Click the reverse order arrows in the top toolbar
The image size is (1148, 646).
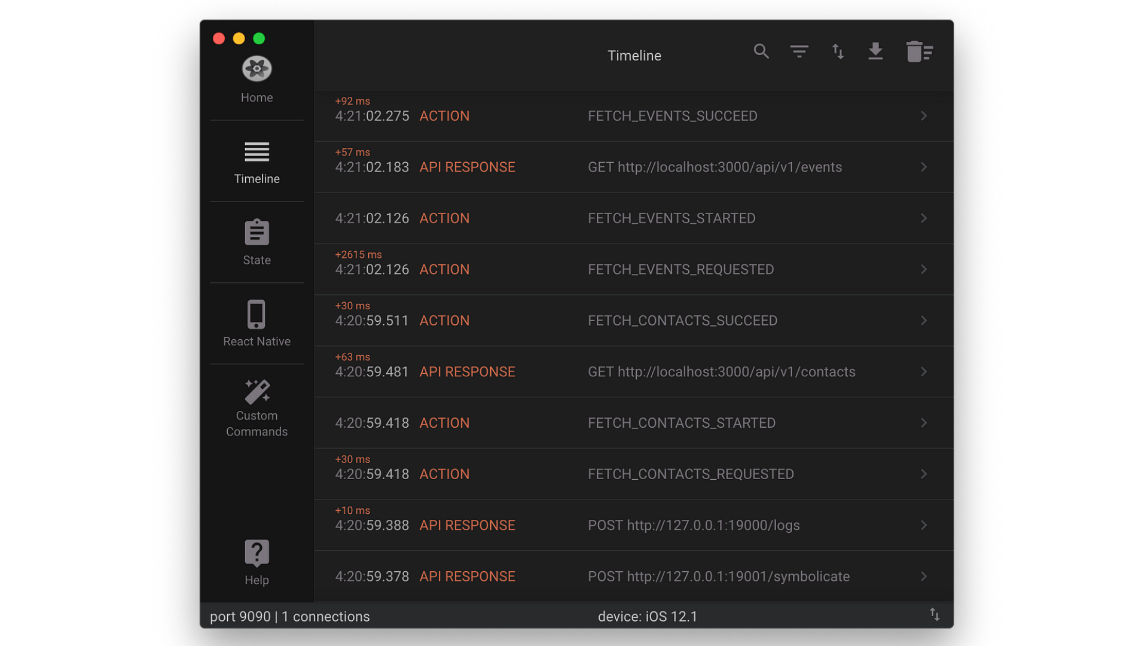(x=838, y=51)
